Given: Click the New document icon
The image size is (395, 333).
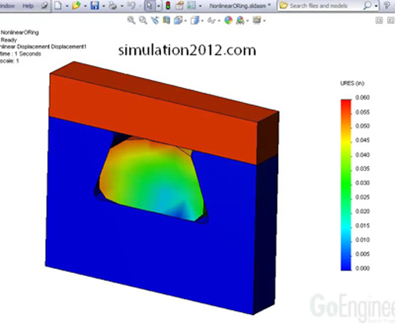Looking at the screenshot, I should coord(58,6).
